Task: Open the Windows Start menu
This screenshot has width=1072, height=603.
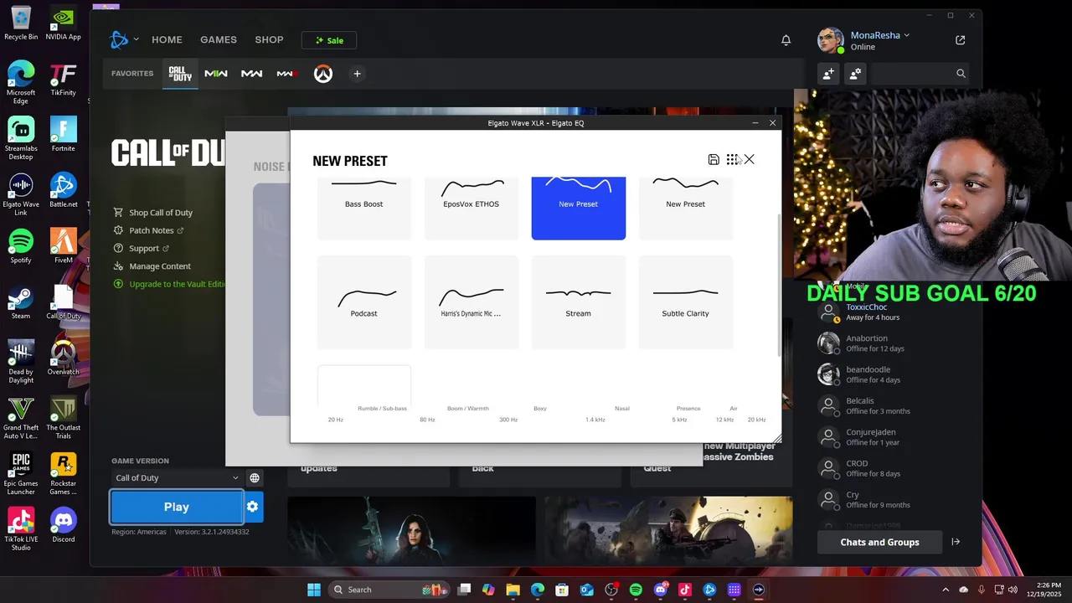Action: tap(314, 590)
